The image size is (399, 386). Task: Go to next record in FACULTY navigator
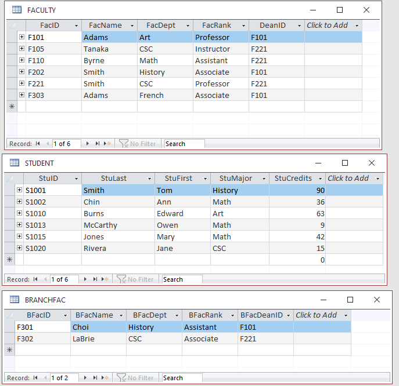point(87,144)
